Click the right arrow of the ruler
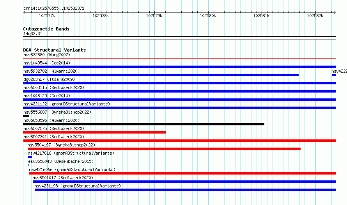Viewport: 347px width, 205px height. (x=335, y=12)
